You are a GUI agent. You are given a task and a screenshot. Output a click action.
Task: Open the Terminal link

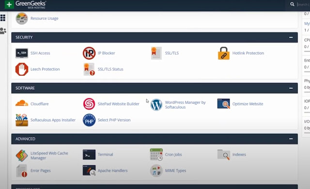coord(106,155)
